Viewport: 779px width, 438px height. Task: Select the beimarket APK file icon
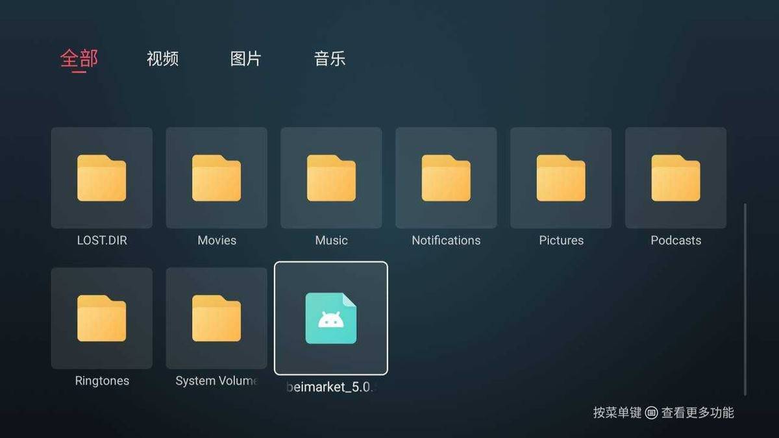(331, 318)
